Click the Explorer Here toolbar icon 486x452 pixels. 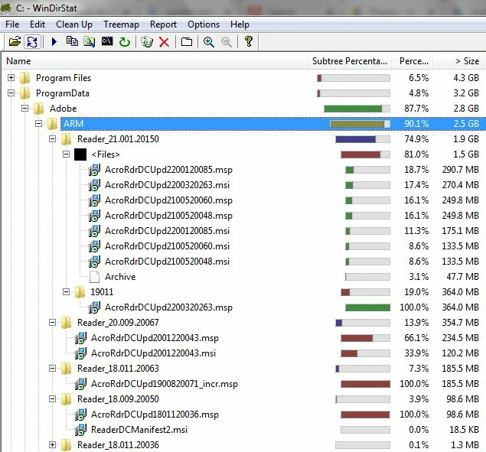[90, 41]
